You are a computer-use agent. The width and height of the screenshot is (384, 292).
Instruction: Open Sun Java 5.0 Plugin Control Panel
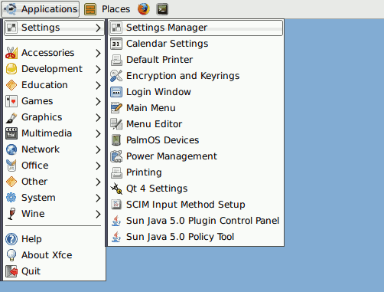pos(196,221)
